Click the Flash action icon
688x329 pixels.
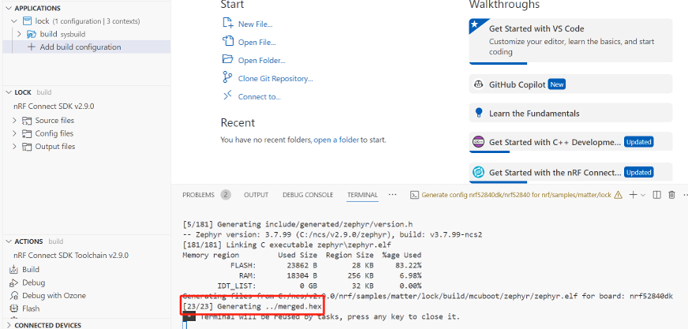click(x=14, y=308)
